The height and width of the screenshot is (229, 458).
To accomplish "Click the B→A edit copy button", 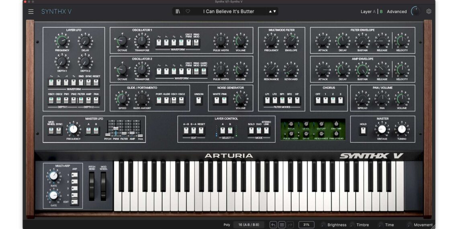I will tap(193, 130).
